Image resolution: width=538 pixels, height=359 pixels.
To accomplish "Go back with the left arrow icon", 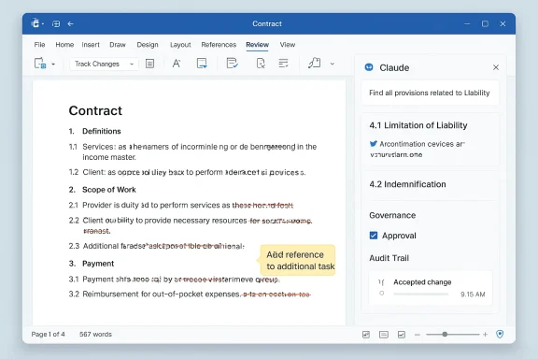I will pyautogui.click(x=70, y=23).
